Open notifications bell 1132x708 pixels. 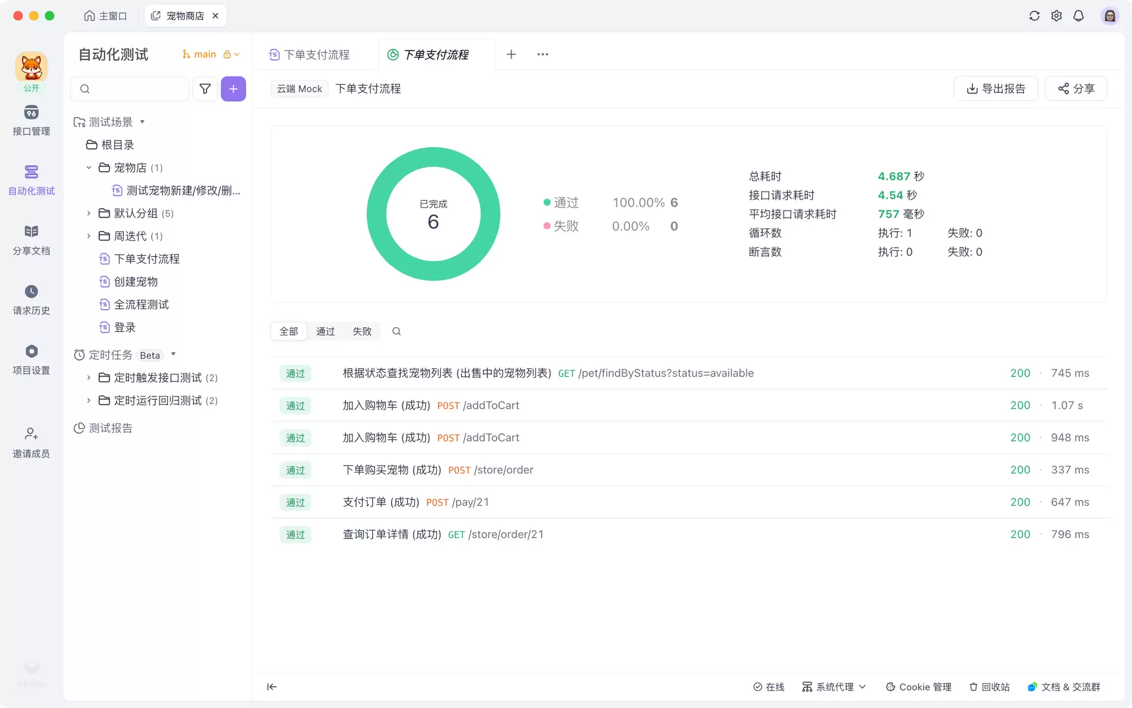(1078, 16)
